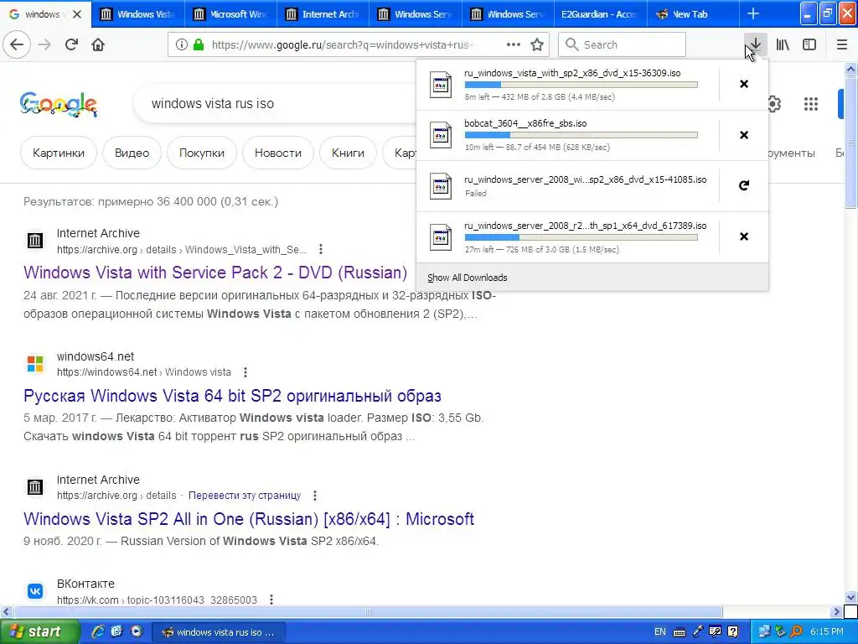
Task: Close the active Google search tab
Action: [x=77, y=14]
